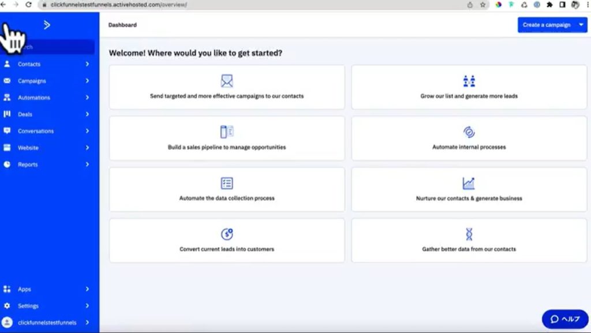Click the Reports pie chart icon
Image resolution: width=591 pixels, height=333 pixels.
click(x=7, y=164)
